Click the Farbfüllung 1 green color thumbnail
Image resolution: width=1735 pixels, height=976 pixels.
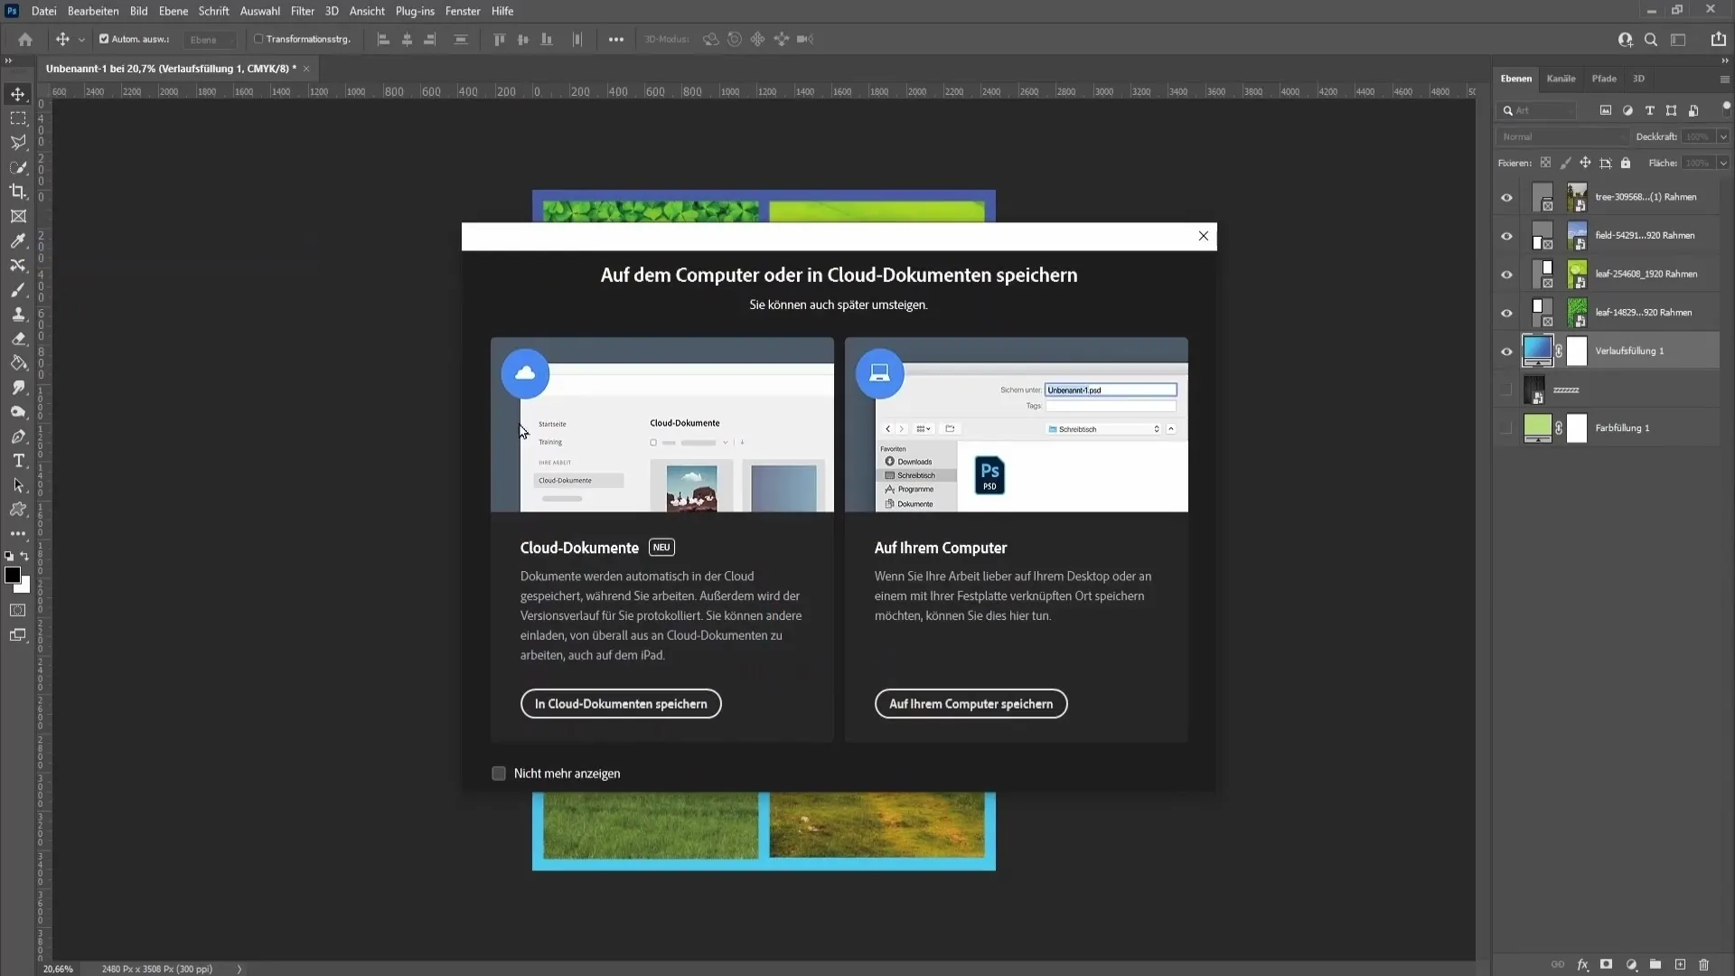[1537, 428]
